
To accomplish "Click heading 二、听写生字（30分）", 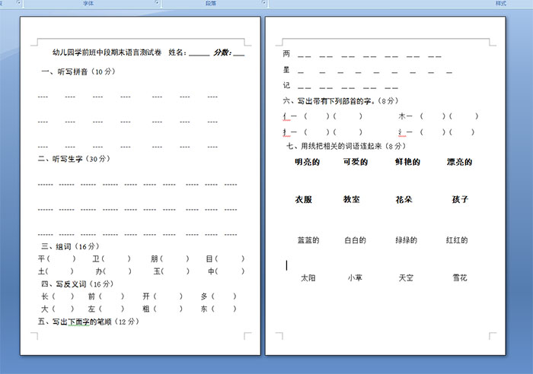I will click(74, 159).
